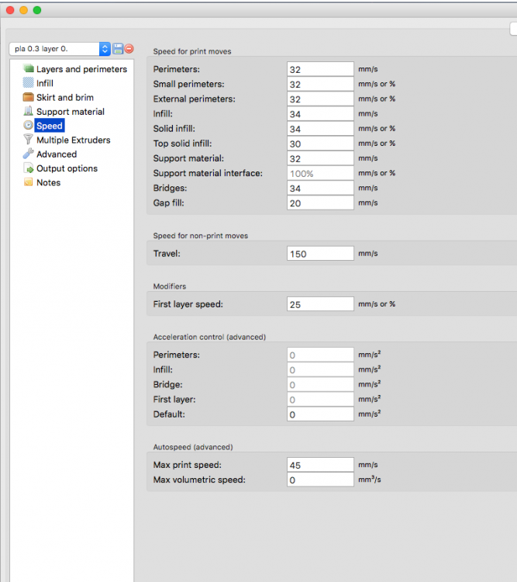Click the Multiple Extruders funnel icon
The width and height of the screenshot is (517, 582).
point(29,140)
